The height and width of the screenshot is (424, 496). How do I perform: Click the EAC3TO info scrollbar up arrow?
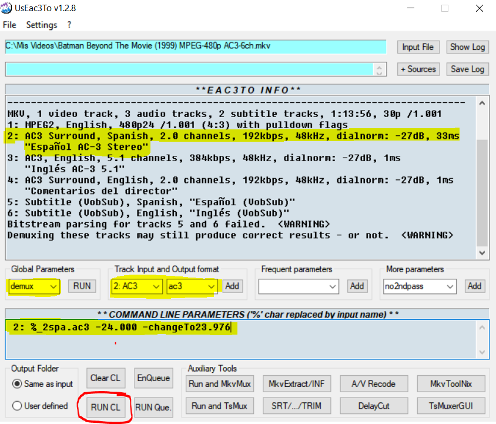click(482, 103)
